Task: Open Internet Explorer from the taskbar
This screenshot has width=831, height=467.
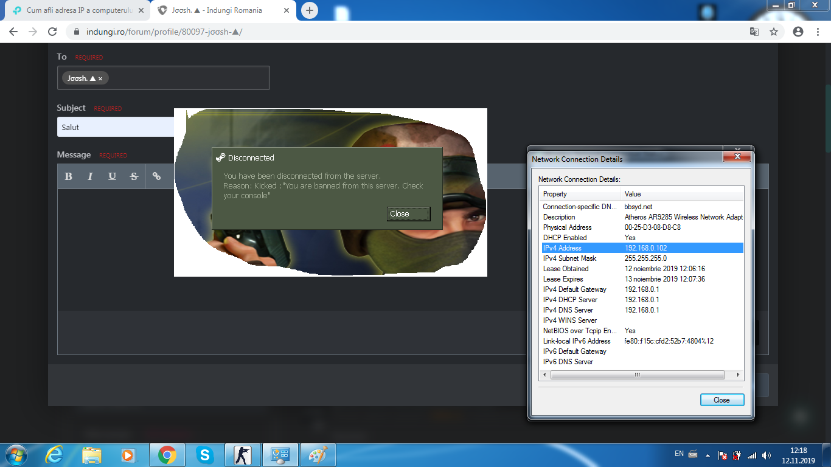Action: click(x=55, y=455)
